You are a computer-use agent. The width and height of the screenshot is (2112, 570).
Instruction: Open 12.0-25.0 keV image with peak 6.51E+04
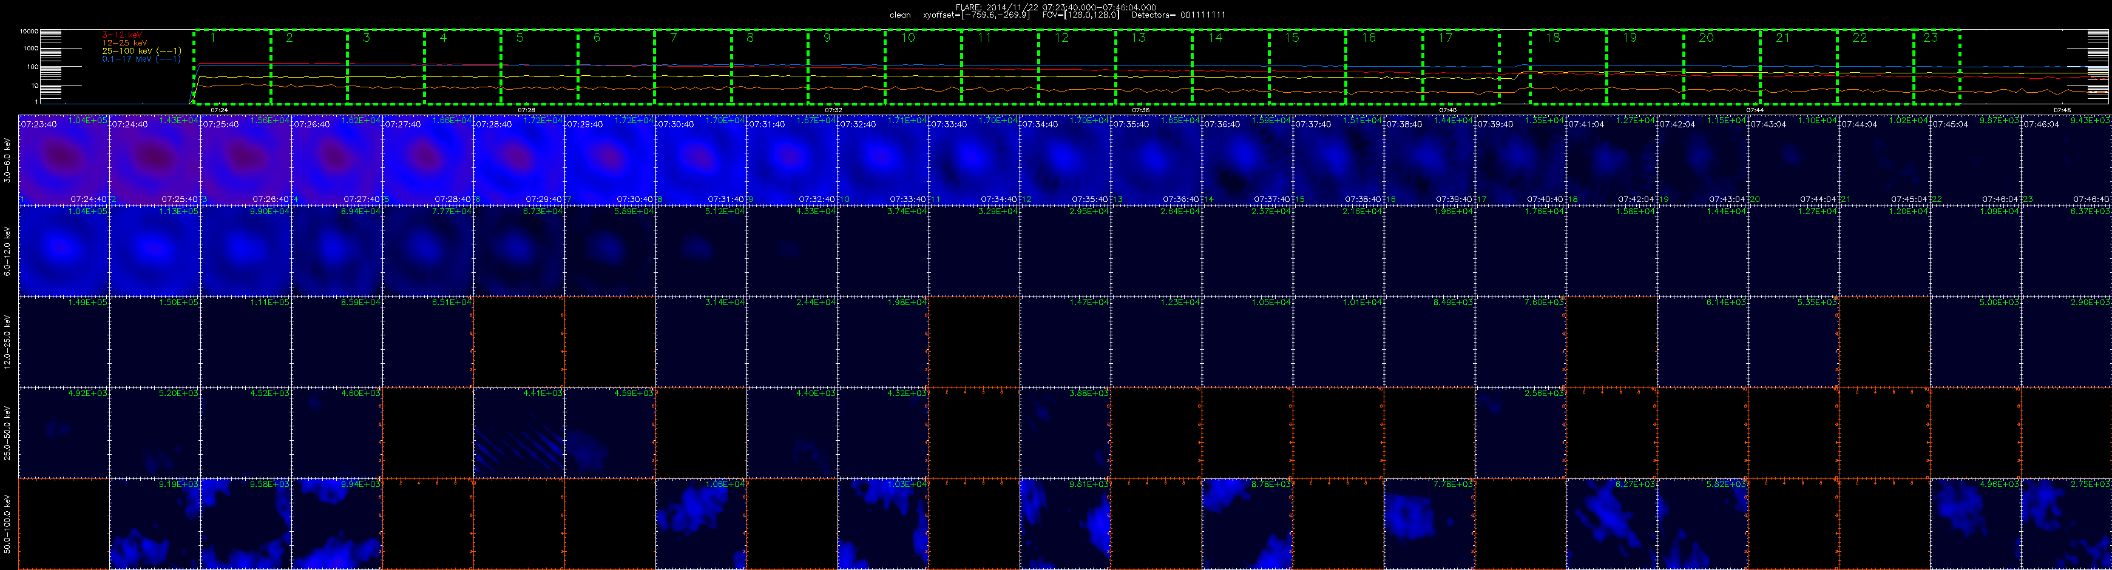point(428,341)
